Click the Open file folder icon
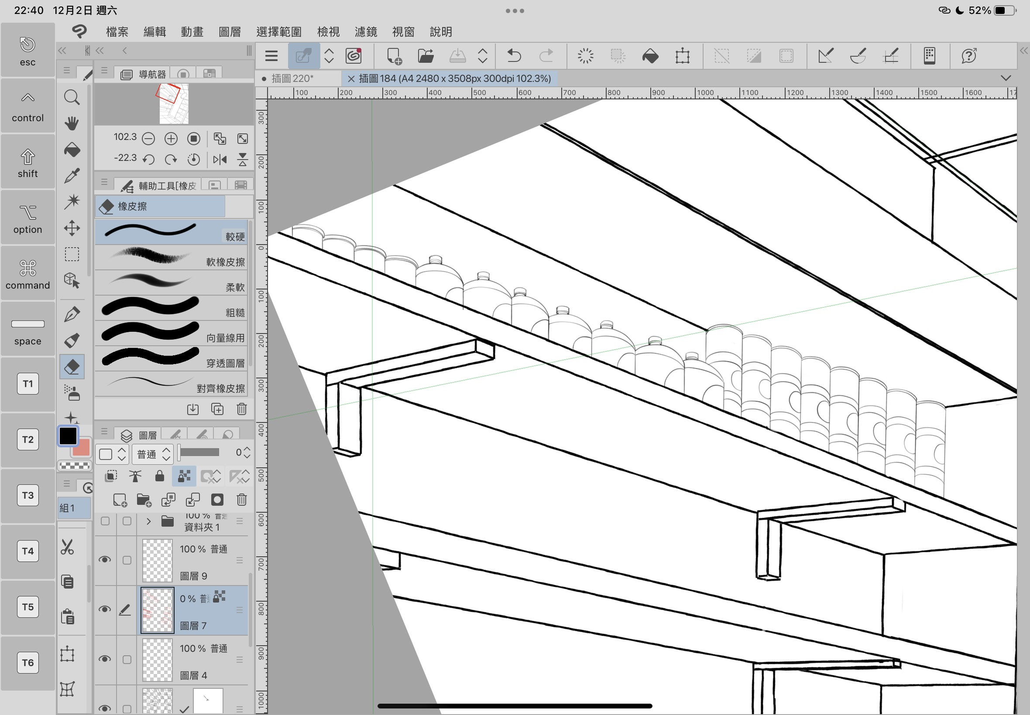Screen dimensions: 1030x715 (x=426, y=56)
